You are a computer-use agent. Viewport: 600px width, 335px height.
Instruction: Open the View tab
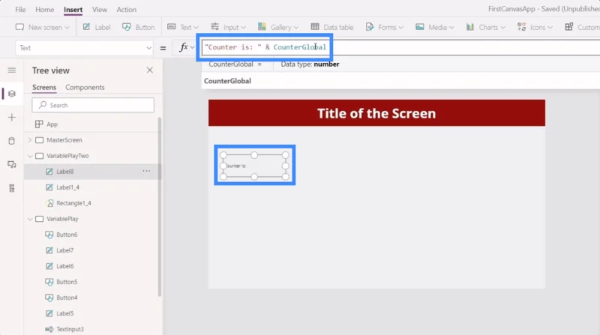[100, 10]
